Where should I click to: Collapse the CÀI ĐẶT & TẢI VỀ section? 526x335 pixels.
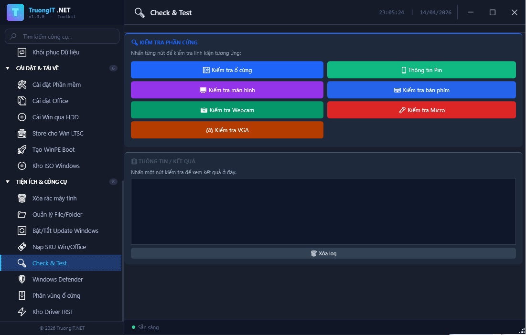click(x=8, y=68)
